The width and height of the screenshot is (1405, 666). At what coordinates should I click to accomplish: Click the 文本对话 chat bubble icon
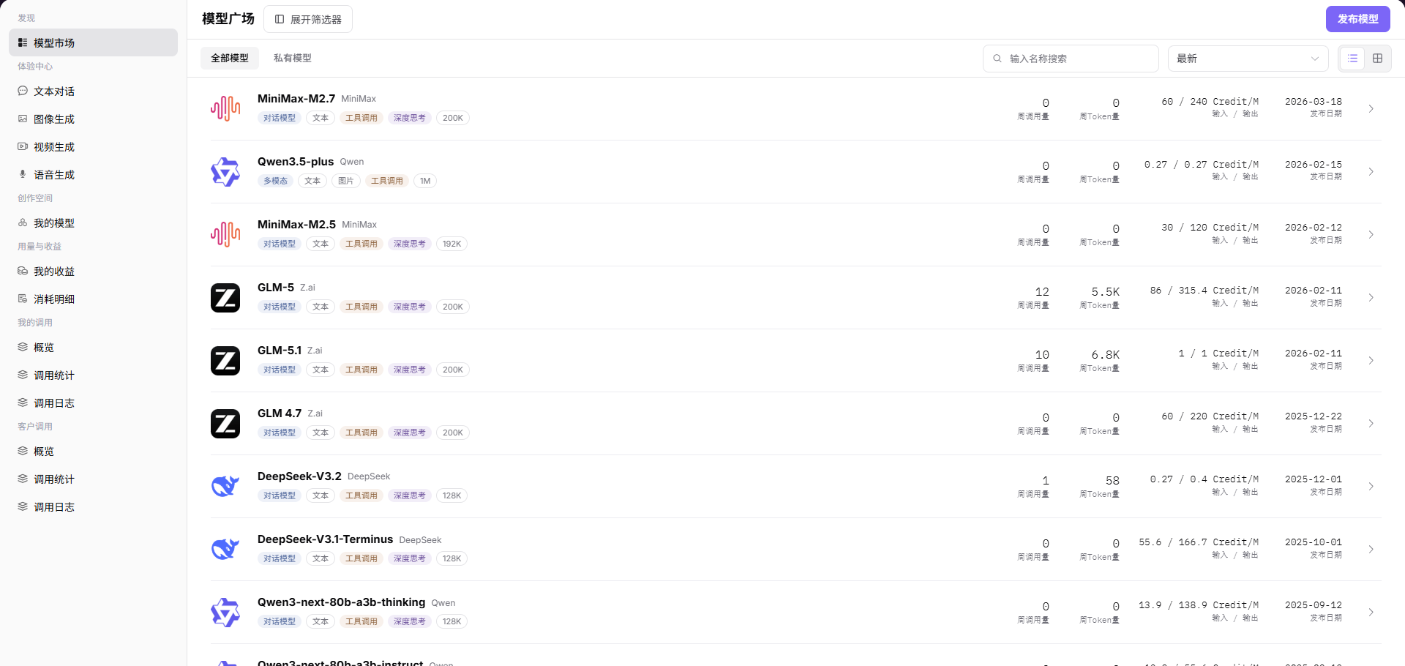click(23, 91)
